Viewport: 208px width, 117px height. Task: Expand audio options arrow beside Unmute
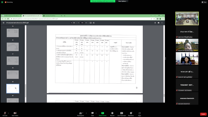[9, 113]
